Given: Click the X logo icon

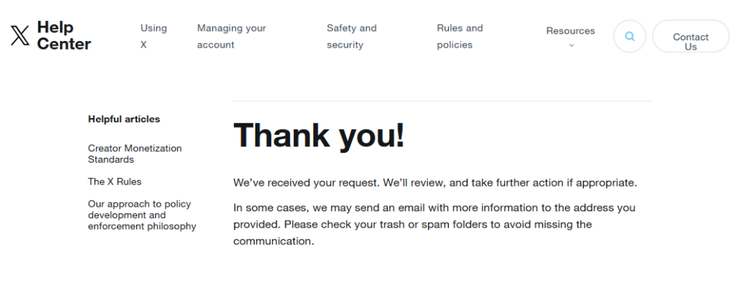Looking at the screenshot, I should click(20, 36).
